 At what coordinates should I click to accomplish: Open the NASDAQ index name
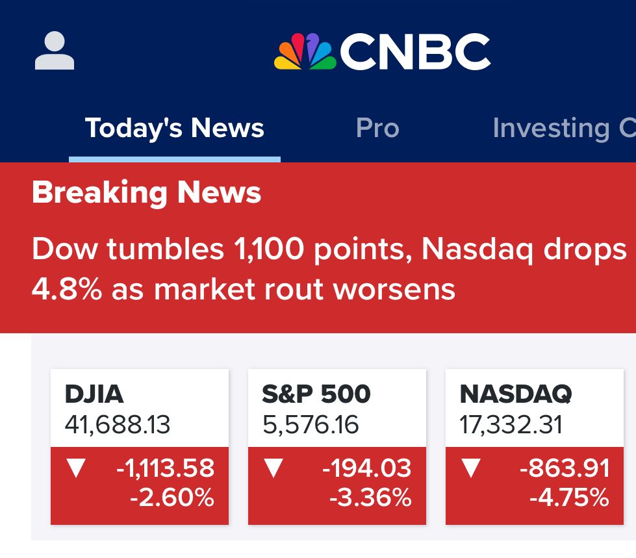point(515,394)
